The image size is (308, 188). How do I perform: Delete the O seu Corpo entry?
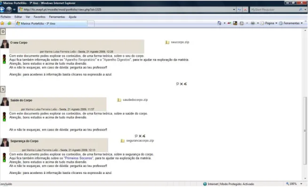click(182, 84)
